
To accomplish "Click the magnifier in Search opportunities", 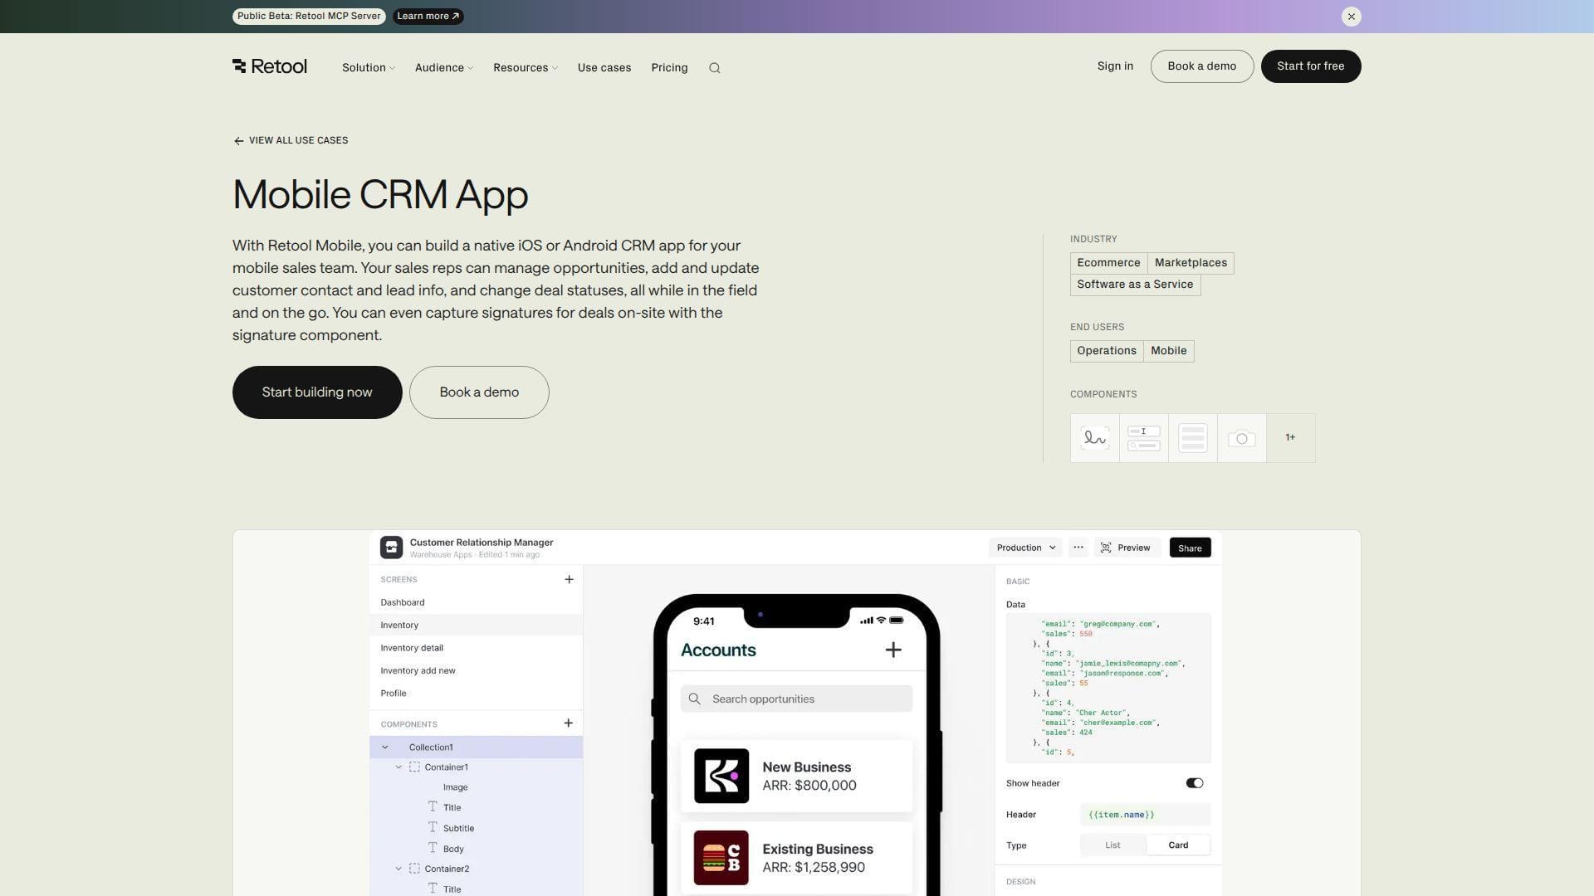I will [695, 699].
